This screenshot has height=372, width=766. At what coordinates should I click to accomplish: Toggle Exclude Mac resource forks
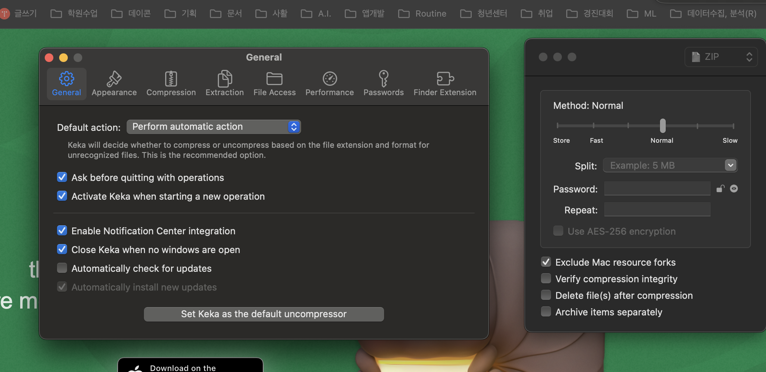coord(546,262)
